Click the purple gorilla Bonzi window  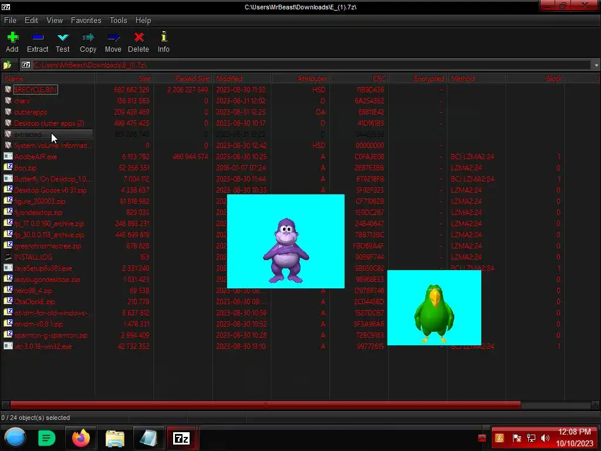(286, 241)
